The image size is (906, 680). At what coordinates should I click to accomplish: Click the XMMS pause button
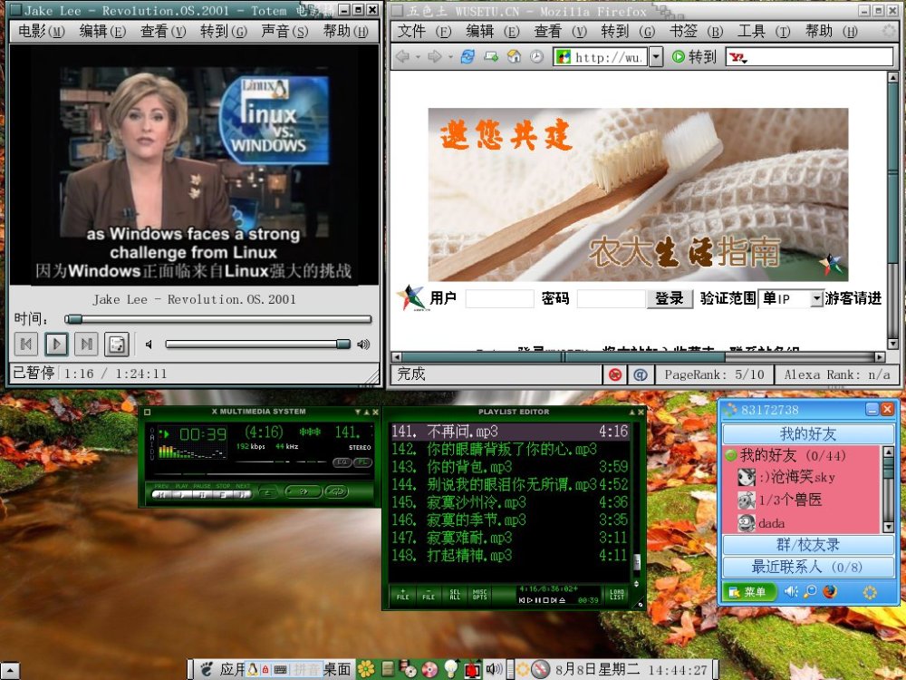(x=202, y=494)
